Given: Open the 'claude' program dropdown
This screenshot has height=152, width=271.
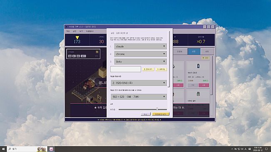Looking at the screenshot, I should (140, 47).
